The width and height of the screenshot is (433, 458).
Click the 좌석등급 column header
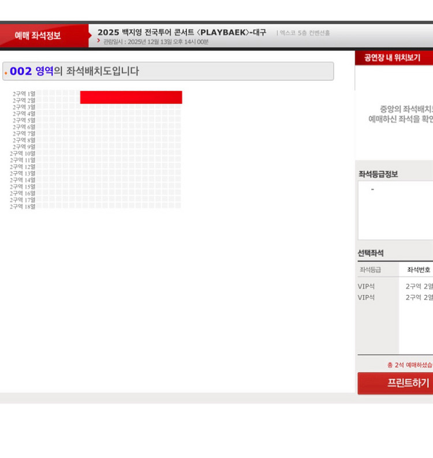[370, 270]
